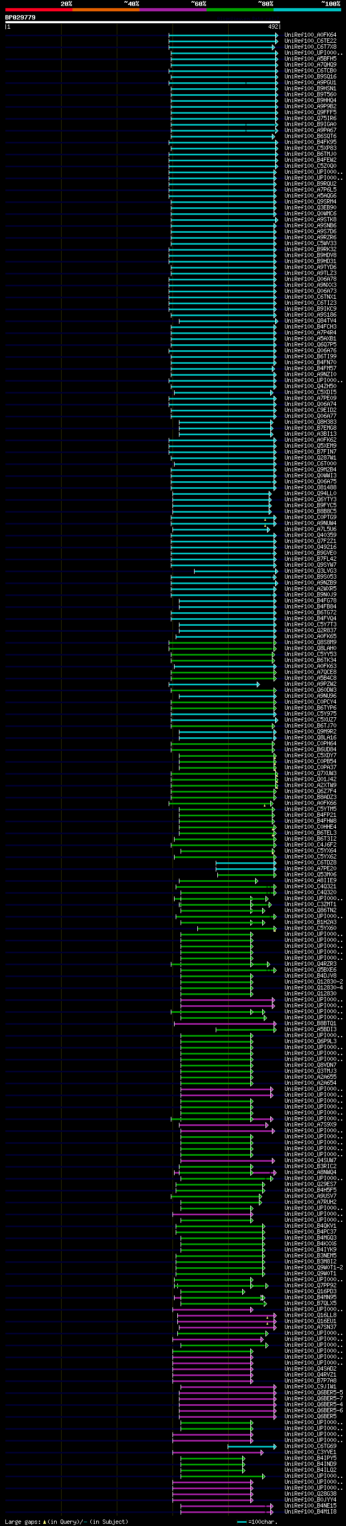Open hit UniRef100_C6T7X8
346x1526 pixels.
310,47
